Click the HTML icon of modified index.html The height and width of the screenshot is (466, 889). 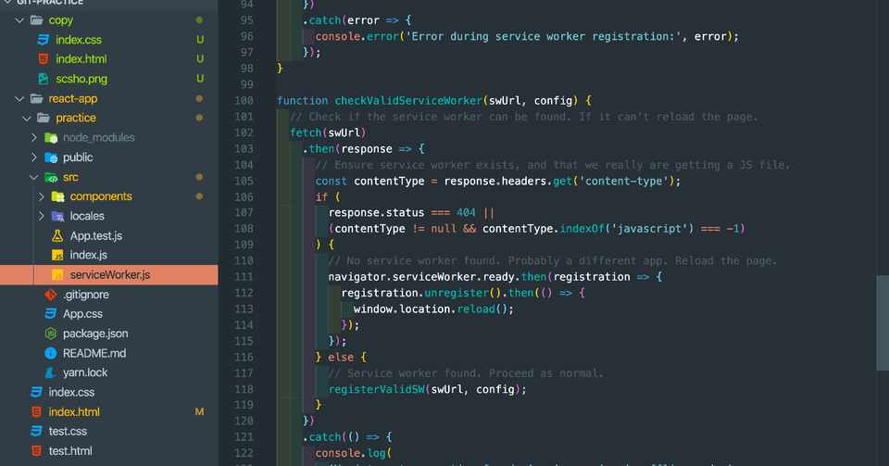point(36,412)
